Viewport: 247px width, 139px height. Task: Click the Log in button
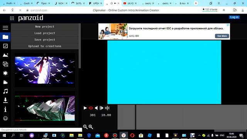[x=234, y=17]
